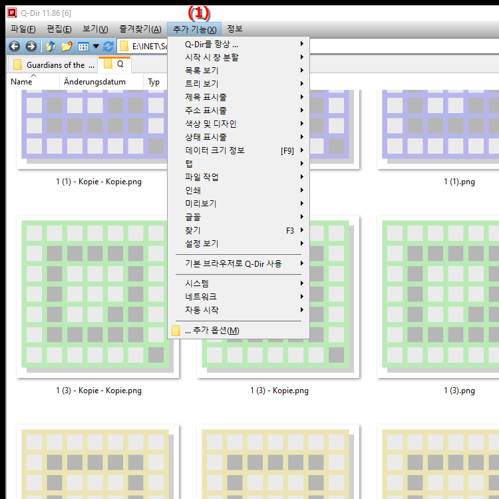Screen dimensions: 499x499
Task: Expand the 제목 표시줄 submenu
Action: coord(238,97)
